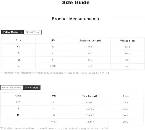Click the Bottoms Length column header

coord(90,41)
